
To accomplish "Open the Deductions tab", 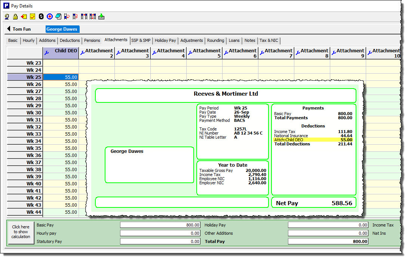I will (70, 41).
